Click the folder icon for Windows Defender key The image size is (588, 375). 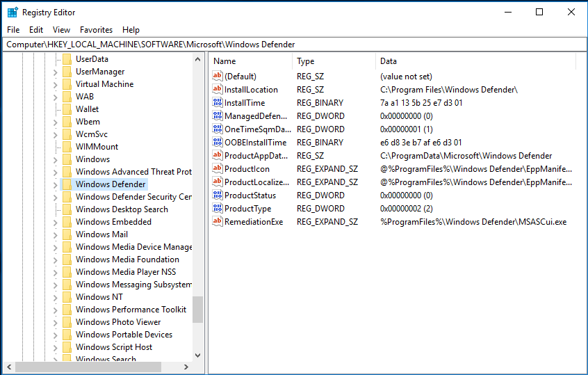coord(67,184)
